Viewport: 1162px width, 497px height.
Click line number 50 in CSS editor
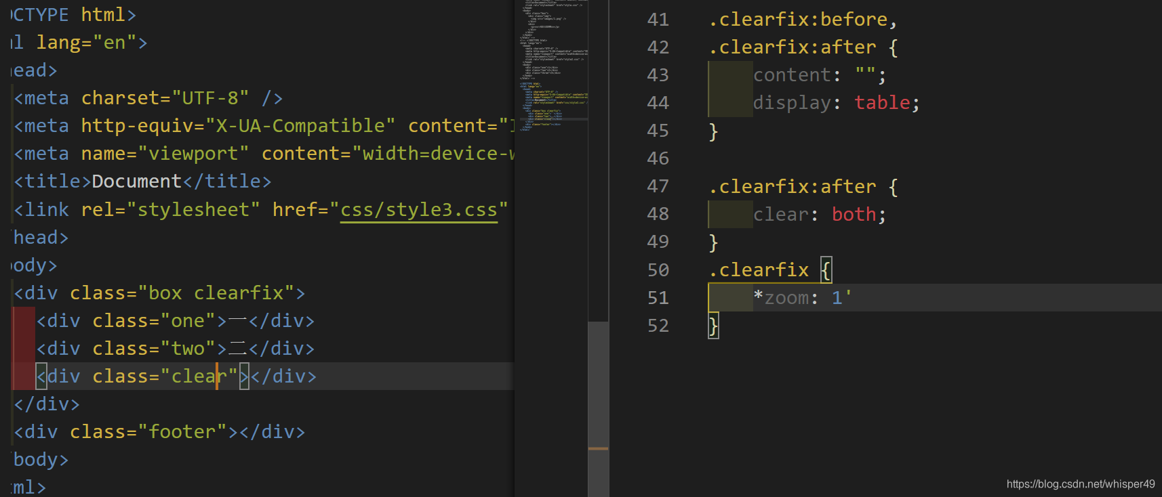(658, 270)
